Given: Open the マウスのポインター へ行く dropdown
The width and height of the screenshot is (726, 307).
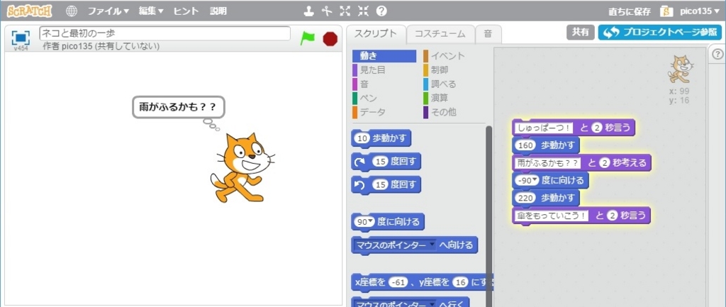Looking at the screenshot, I should [432, 305].
